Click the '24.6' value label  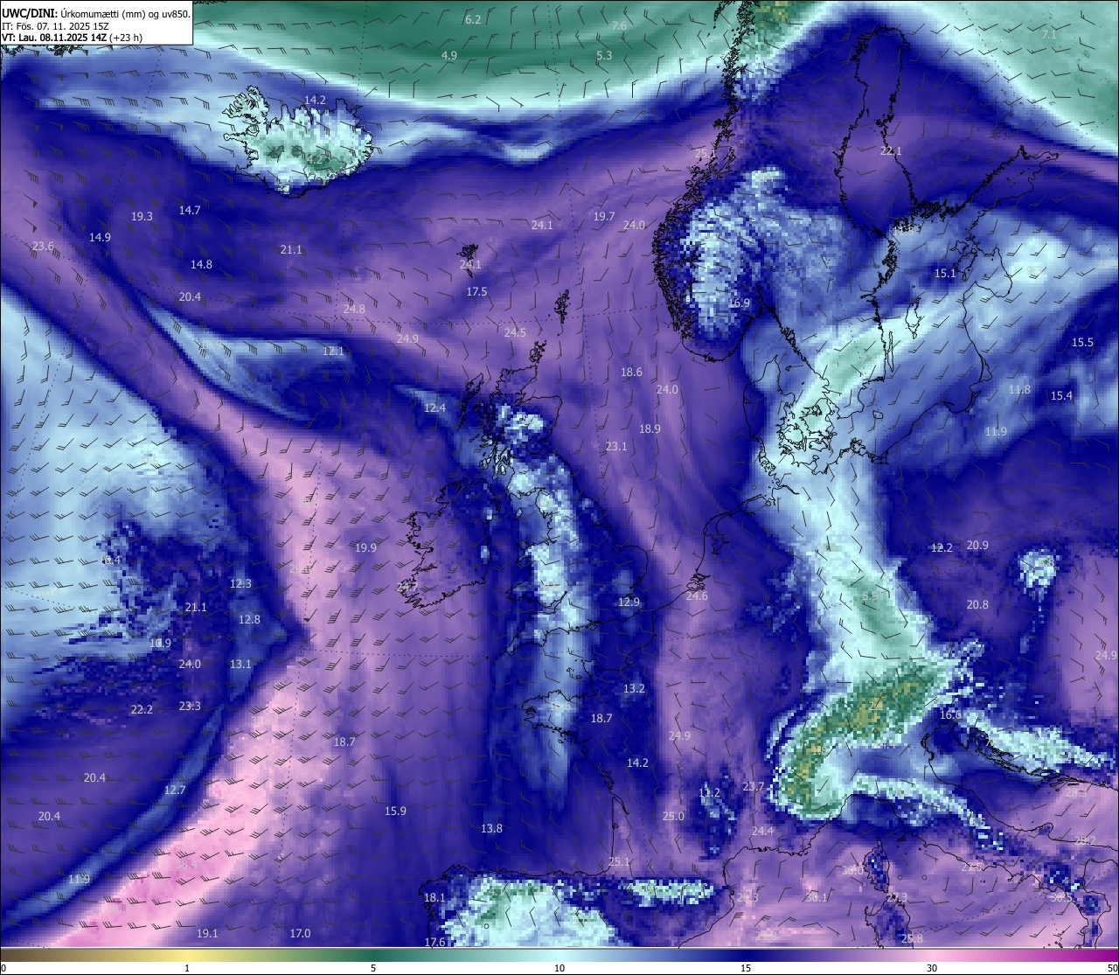click(697, 595)
